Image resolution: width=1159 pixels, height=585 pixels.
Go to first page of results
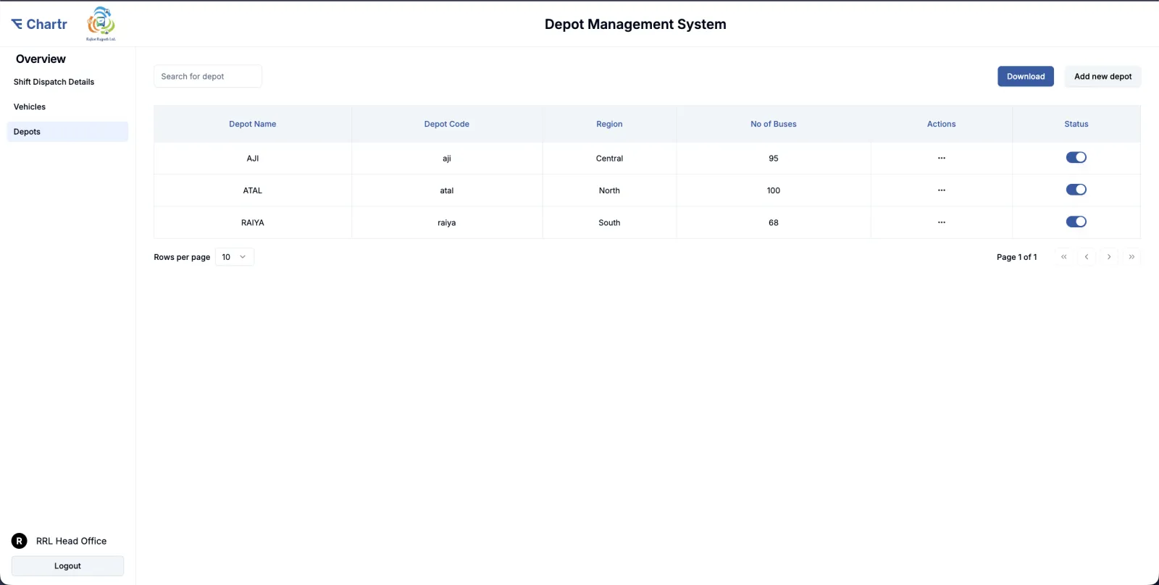coord(1063,257)
